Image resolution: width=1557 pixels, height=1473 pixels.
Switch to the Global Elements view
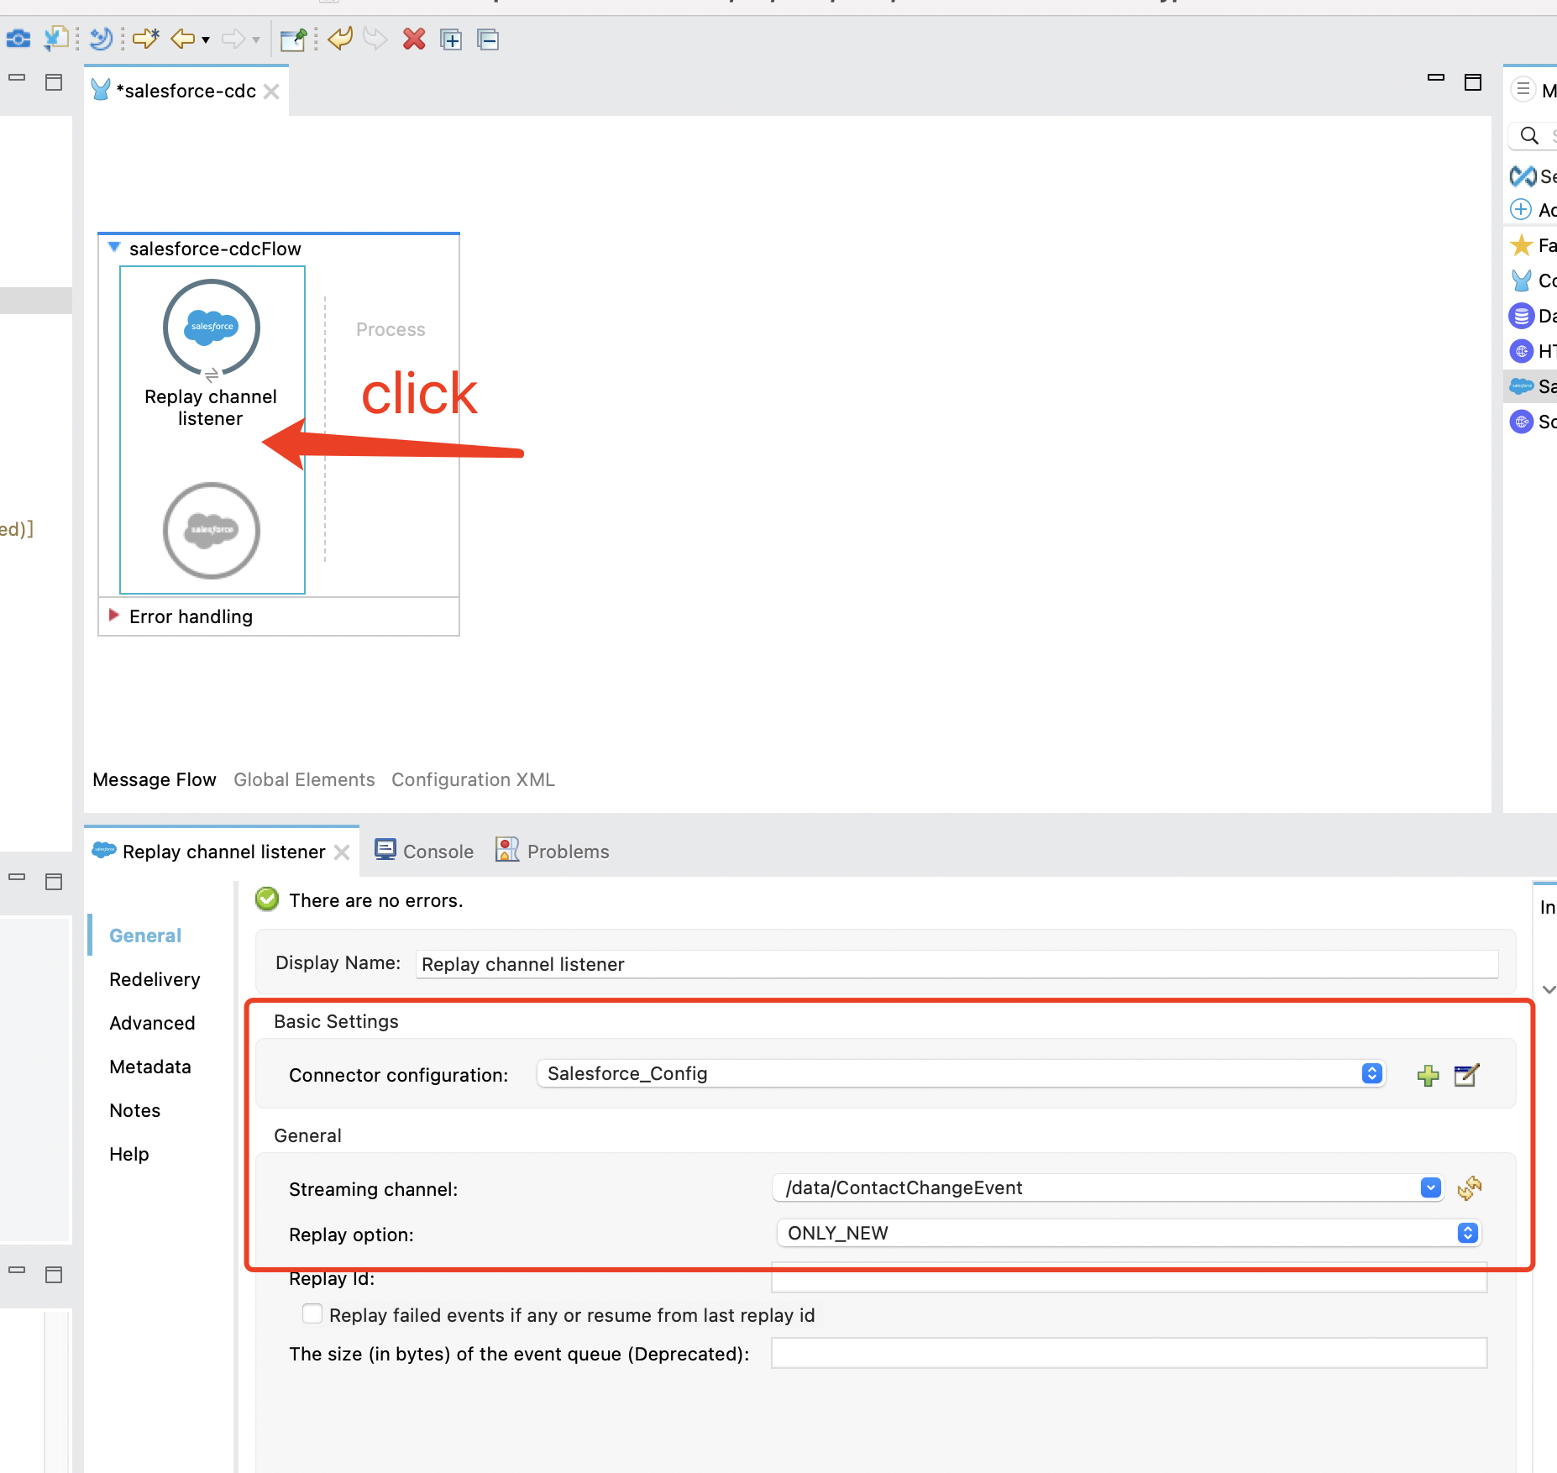coord(304,779)
